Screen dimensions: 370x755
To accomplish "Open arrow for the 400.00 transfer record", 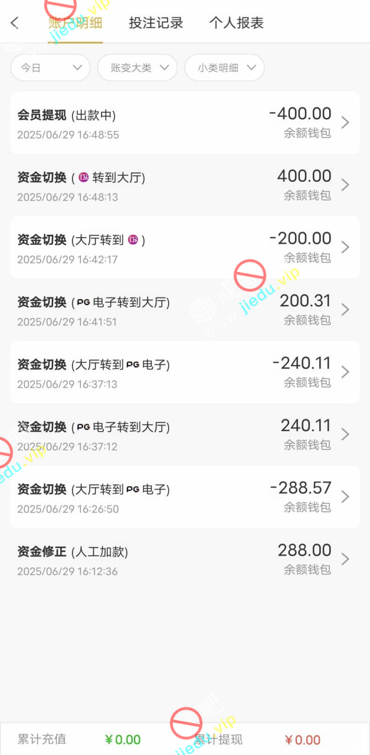I will [x=345, y=185].
